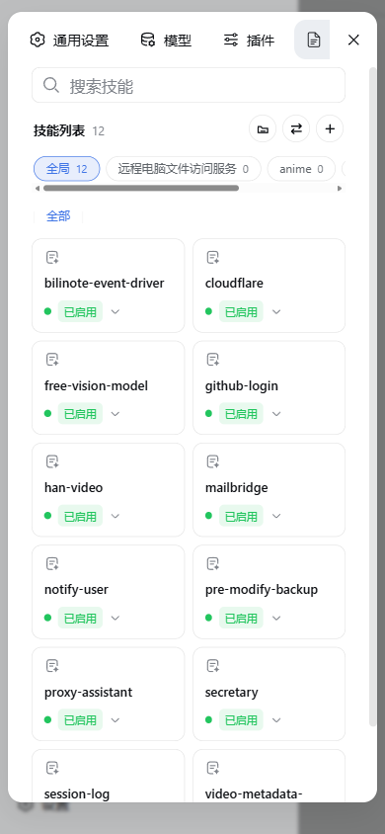Toggle 已启用 status of bilinote-event-driver
The width and height of the screenshot is (385, 834).
pyautogui.click(x=80, y=311)
